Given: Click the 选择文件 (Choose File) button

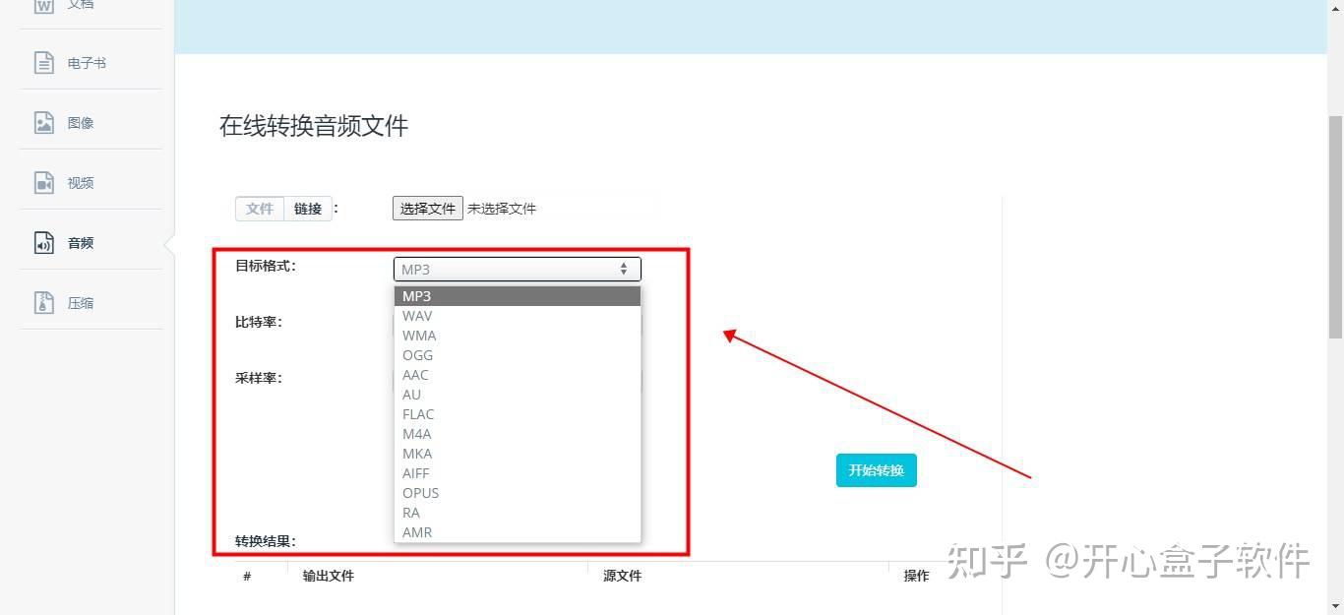Looking at the screenshot, I should click(427, 208).
